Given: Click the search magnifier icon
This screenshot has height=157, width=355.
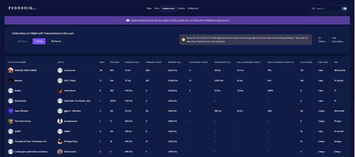Looking at the screenshot, I should point(313,9).
